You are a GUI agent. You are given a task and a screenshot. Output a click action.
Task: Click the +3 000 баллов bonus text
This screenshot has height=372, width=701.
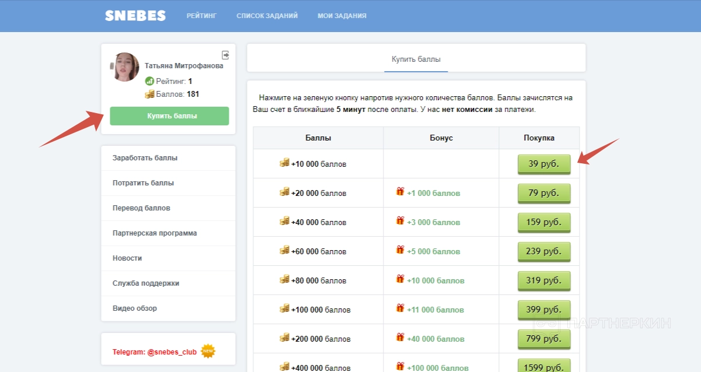(434, 223)
